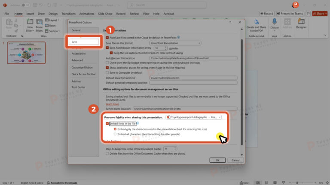Enable Save to Computer by default checkbox
The image size is (330, 185).
click(x=107, y=72)
